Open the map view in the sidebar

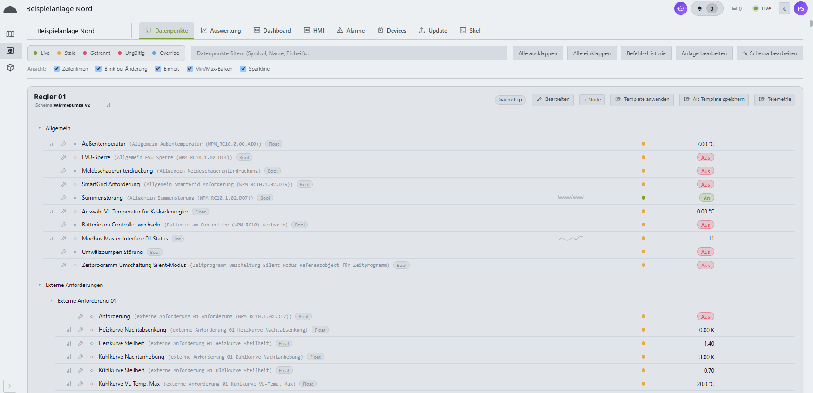point(10,34)
